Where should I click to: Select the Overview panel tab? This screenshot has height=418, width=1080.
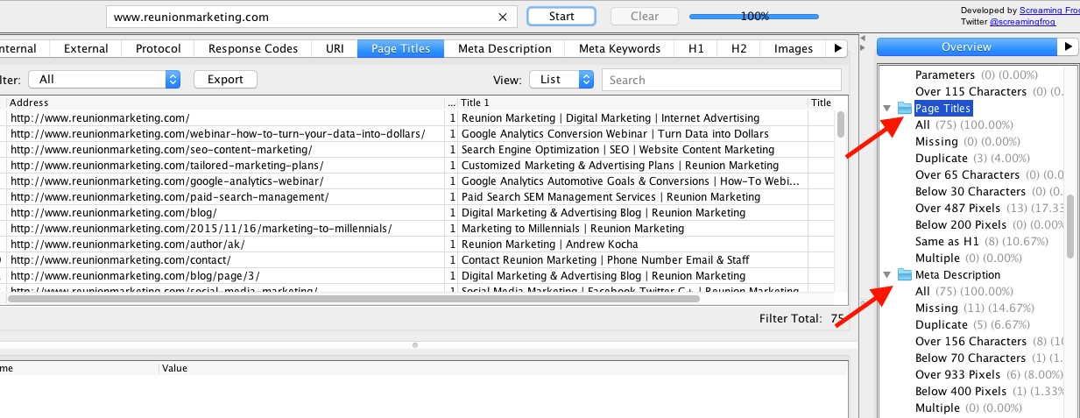pos(967,47)
